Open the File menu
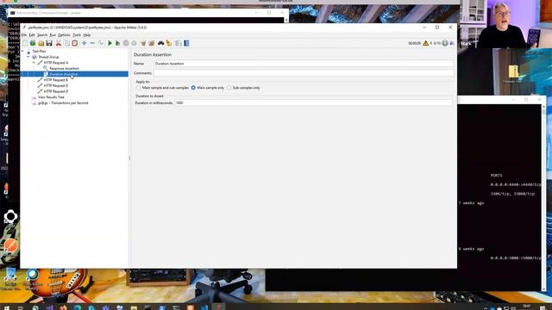This screenshot has height=310, width=552. click(24, 35)
